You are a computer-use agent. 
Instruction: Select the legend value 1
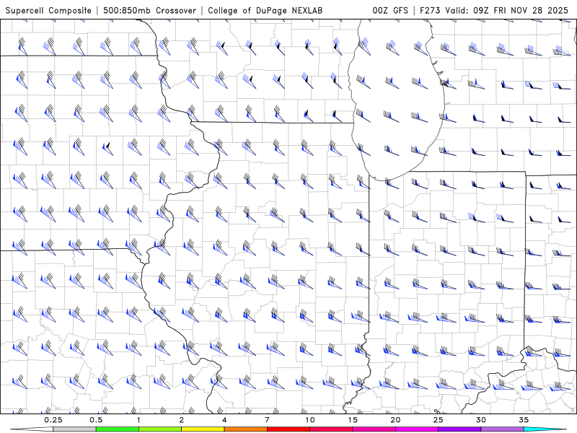tap(138, 420)
